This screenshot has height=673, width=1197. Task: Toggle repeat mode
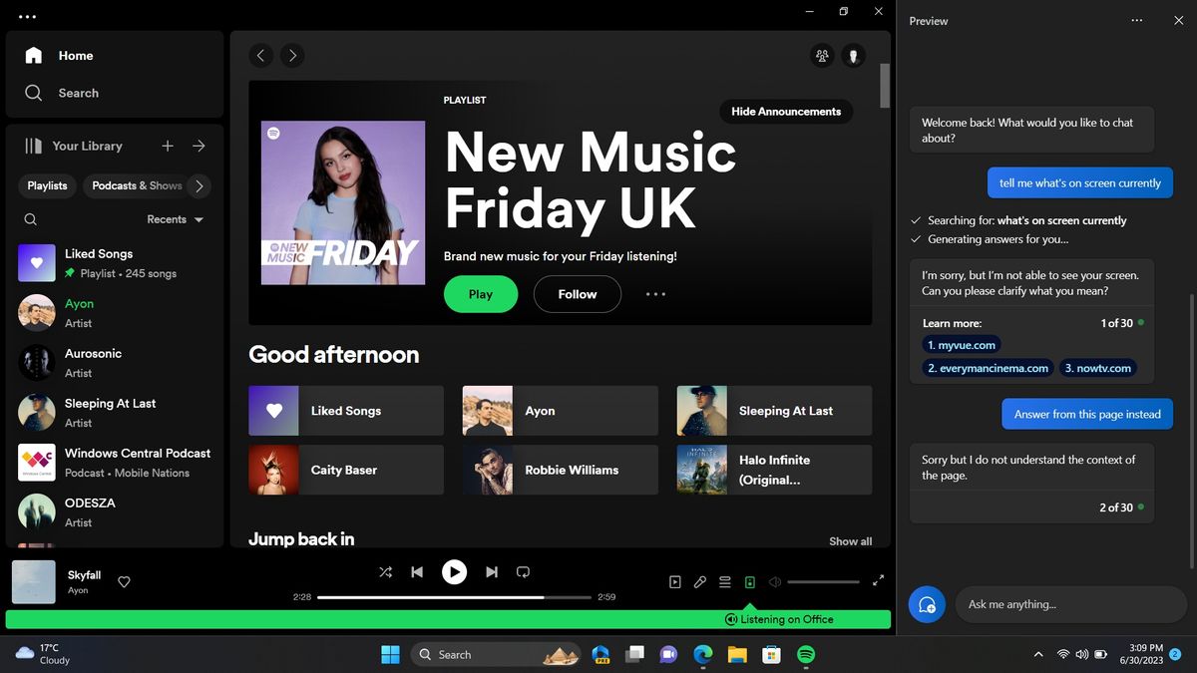(x=523, y=571)
